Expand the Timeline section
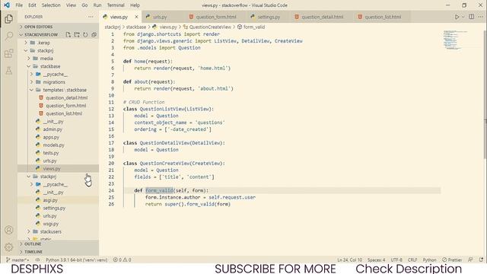Viewport: 487px width, 274px height. point(59,252)
